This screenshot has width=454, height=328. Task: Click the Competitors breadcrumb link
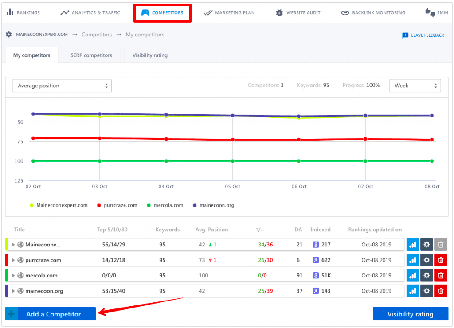[x=97, y=35]
